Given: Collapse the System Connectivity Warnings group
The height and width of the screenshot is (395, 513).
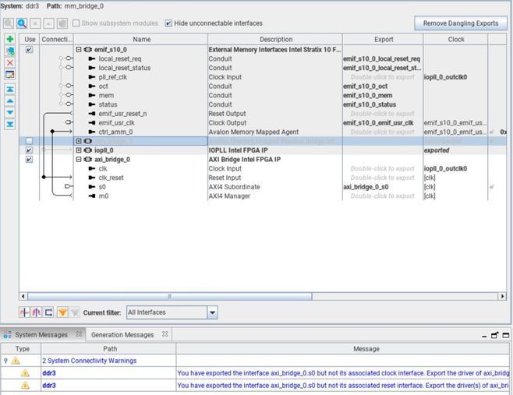Looking at the screenshot, I should 5,361.
